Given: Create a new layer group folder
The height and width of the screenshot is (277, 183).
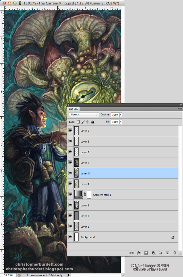Looking at the screenshot, I should 160,253.
